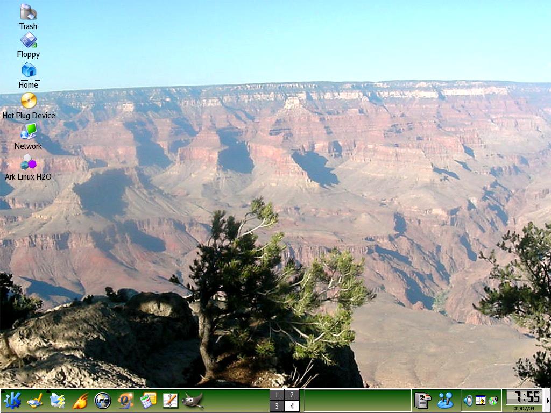Click the calendar alarm tray icon
Image resolution: width=551 pixels, height=413 pixels.
(x=481, y=400)
